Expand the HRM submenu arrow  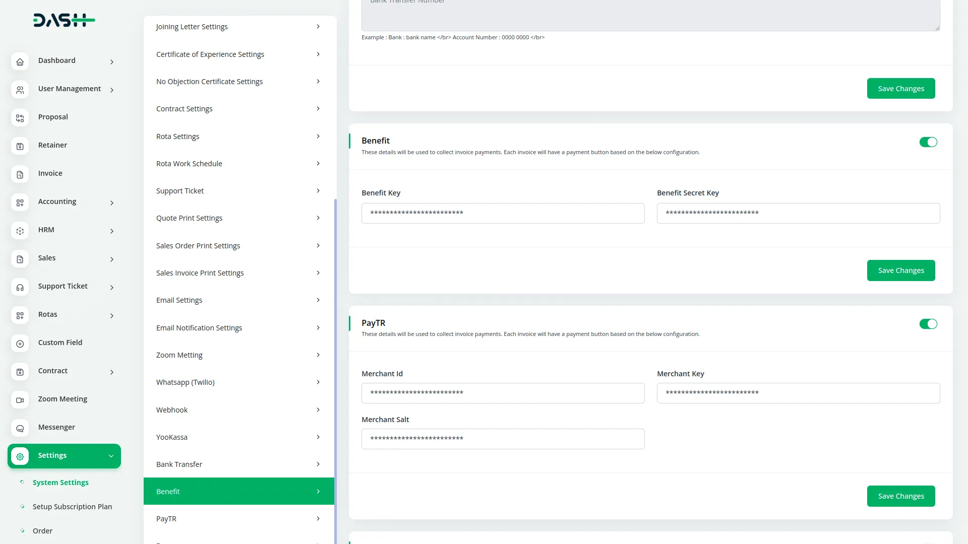tap(112, 231)
